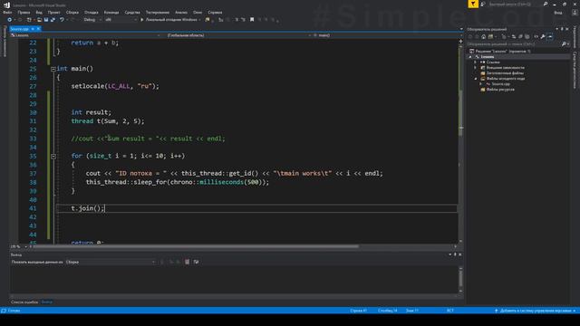Open the Output source dropdown

(111, 262)
